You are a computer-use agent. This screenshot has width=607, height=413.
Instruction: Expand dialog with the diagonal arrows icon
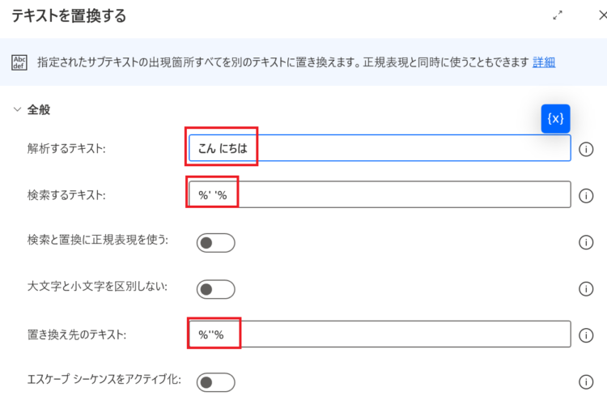tap(558, 15)
